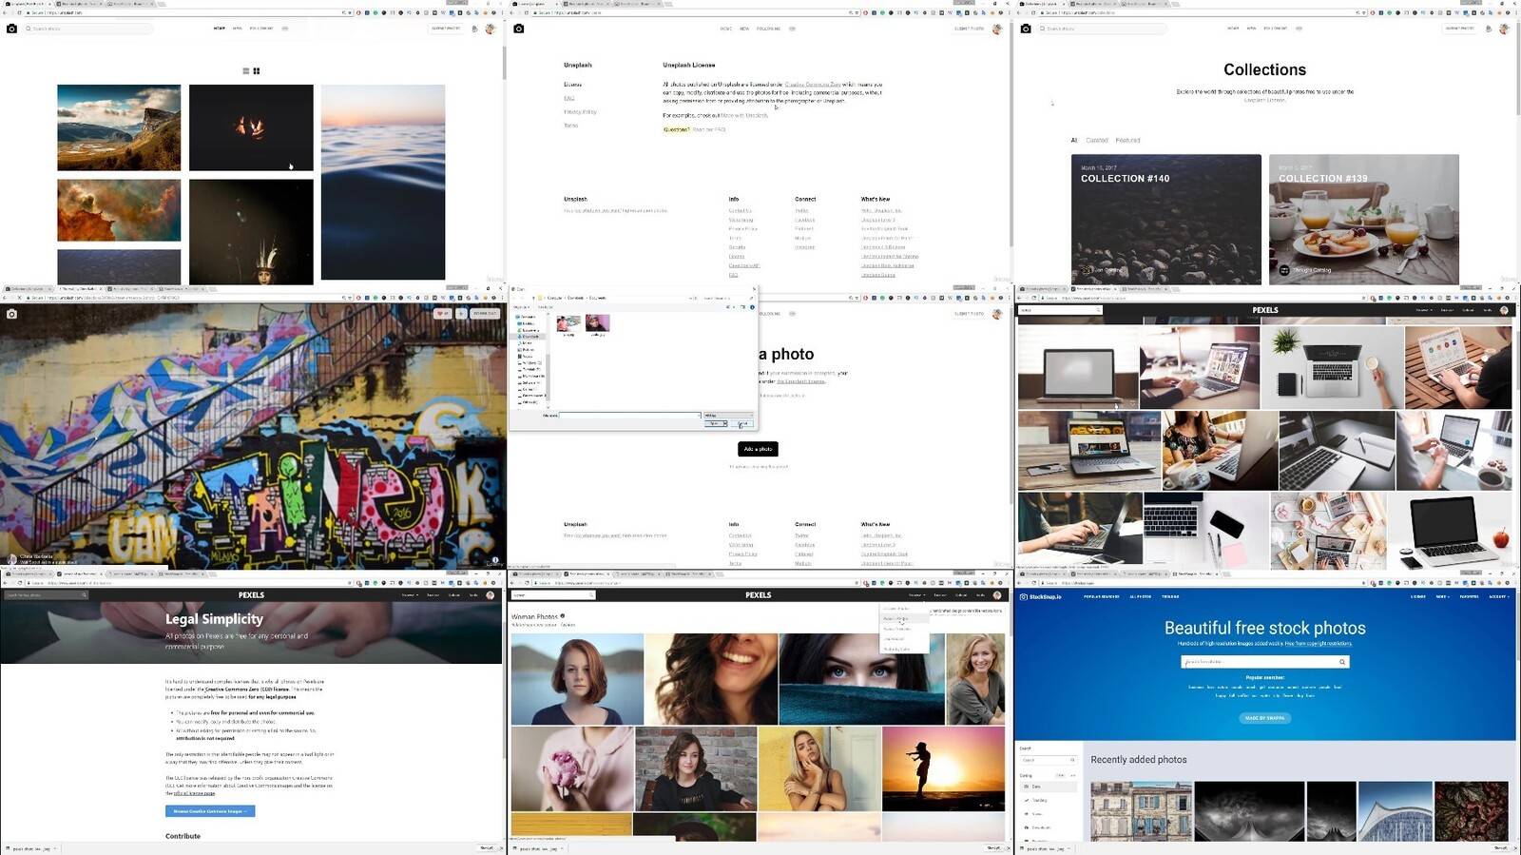The image size is (1521, 855).
Task: Select the Featured tab on Collections page
Action: coord(1127,140)
